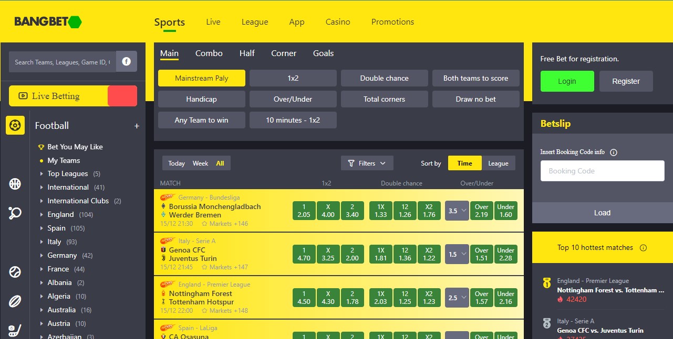Select the Both teams to score market
The image size is (673, 339).
475,78
